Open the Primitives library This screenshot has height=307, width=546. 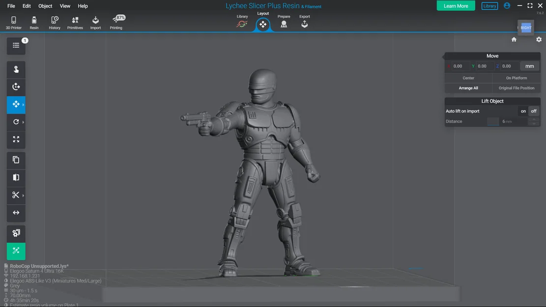coord(75,23)
